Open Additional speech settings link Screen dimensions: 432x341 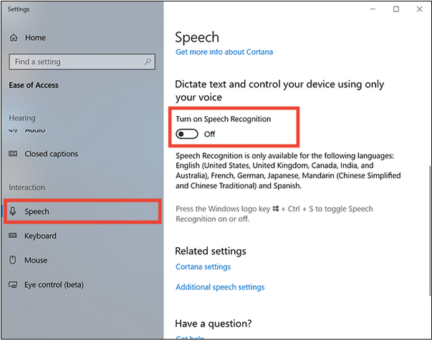click(x=220, y=287)
